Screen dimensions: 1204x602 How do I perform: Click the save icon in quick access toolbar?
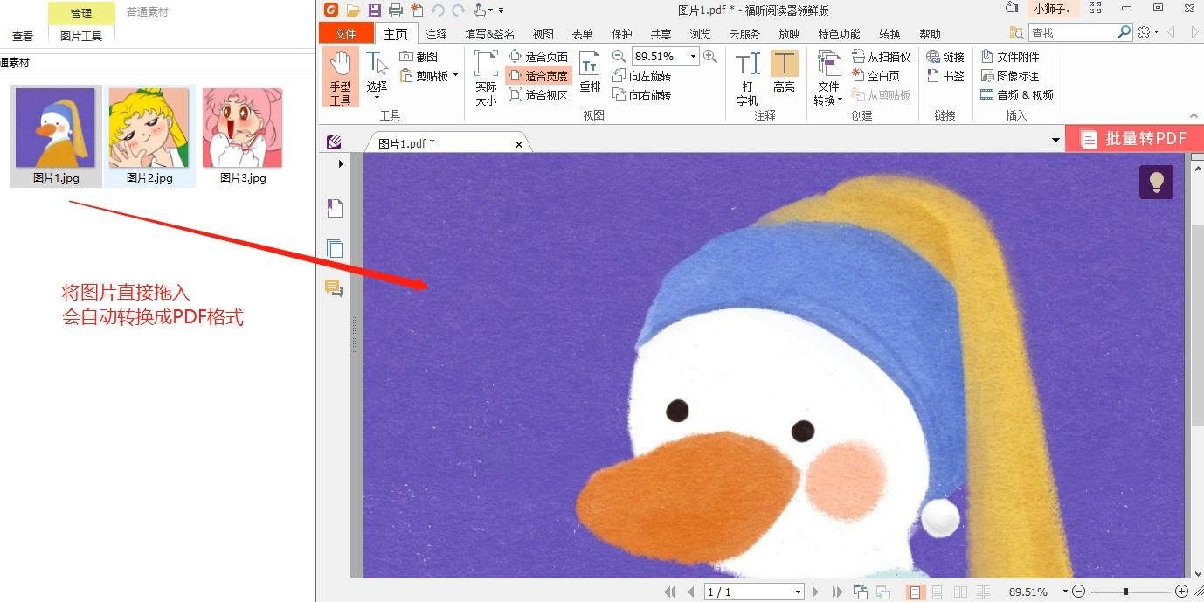375,10
